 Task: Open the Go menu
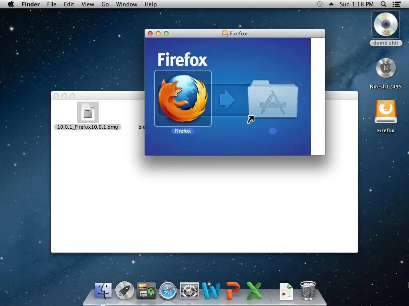click(x=105, y=4)
